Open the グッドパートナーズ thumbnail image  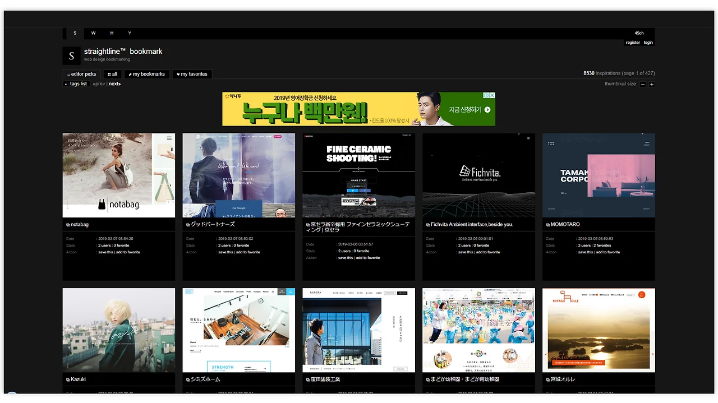coord(239,175)
